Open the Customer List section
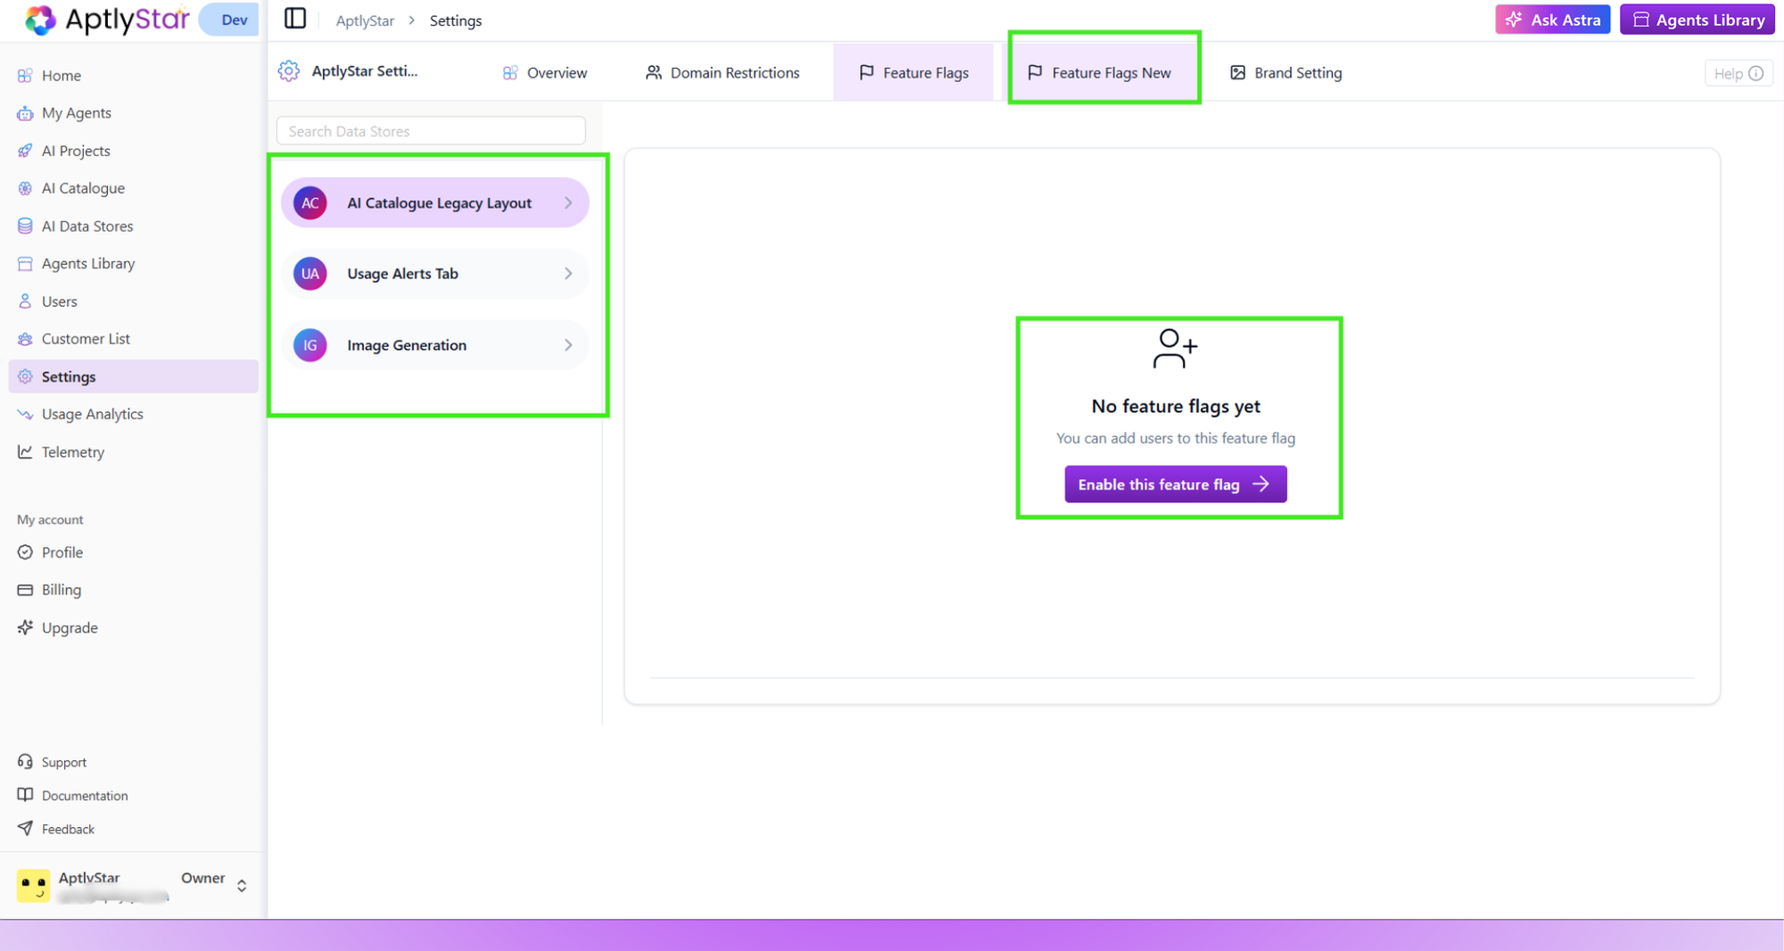Screen dimensions: 1784x951 click(25, 338)
